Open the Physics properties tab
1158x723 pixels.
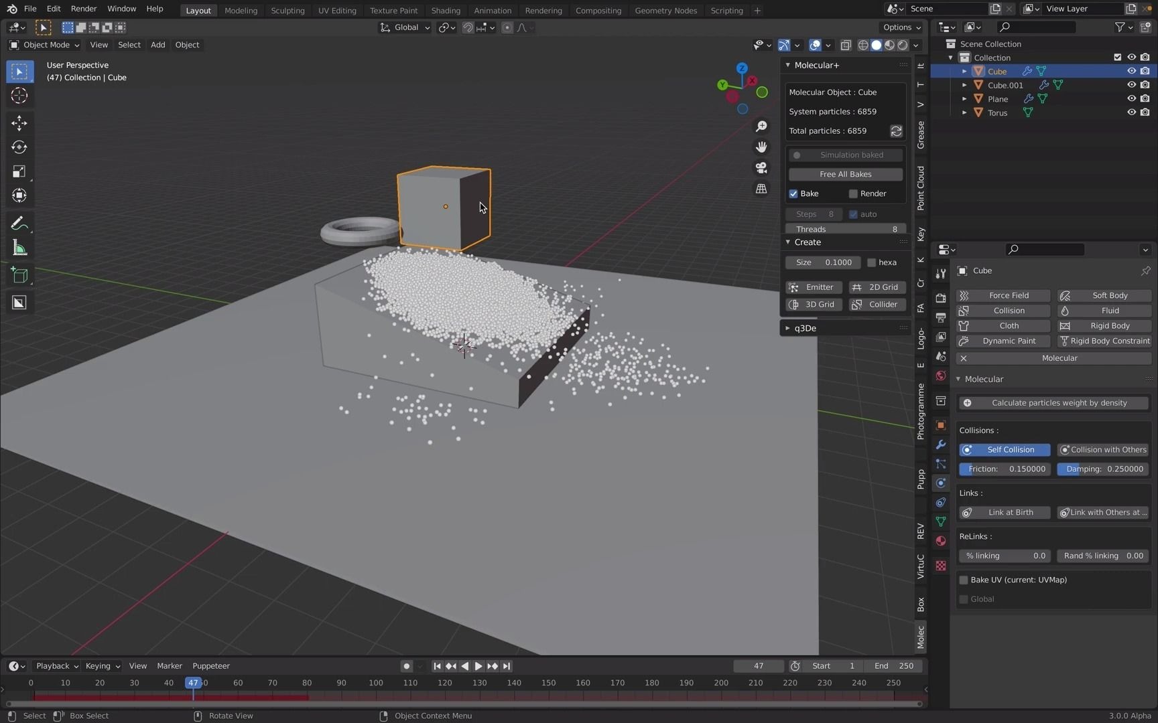pos(940,483)
